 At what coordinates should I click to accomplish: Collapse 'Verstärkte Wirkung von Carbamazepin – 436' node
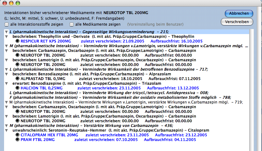click(x=6, y=125)
